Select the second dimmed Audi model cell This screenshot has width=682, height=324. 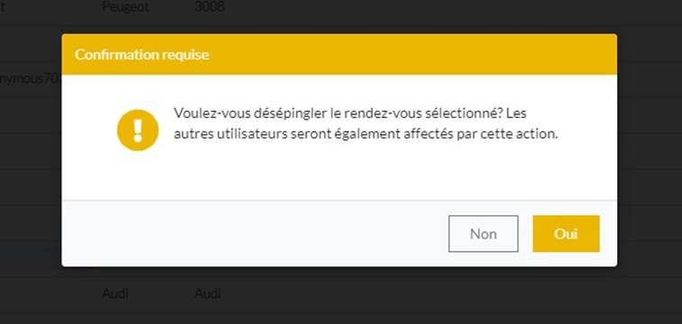[207, 294]
